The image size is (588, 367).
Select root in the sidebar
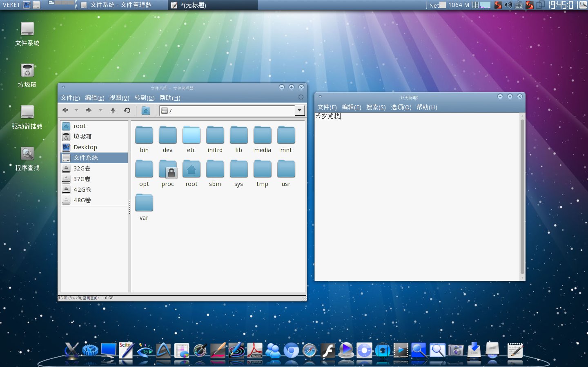[94, 126]
